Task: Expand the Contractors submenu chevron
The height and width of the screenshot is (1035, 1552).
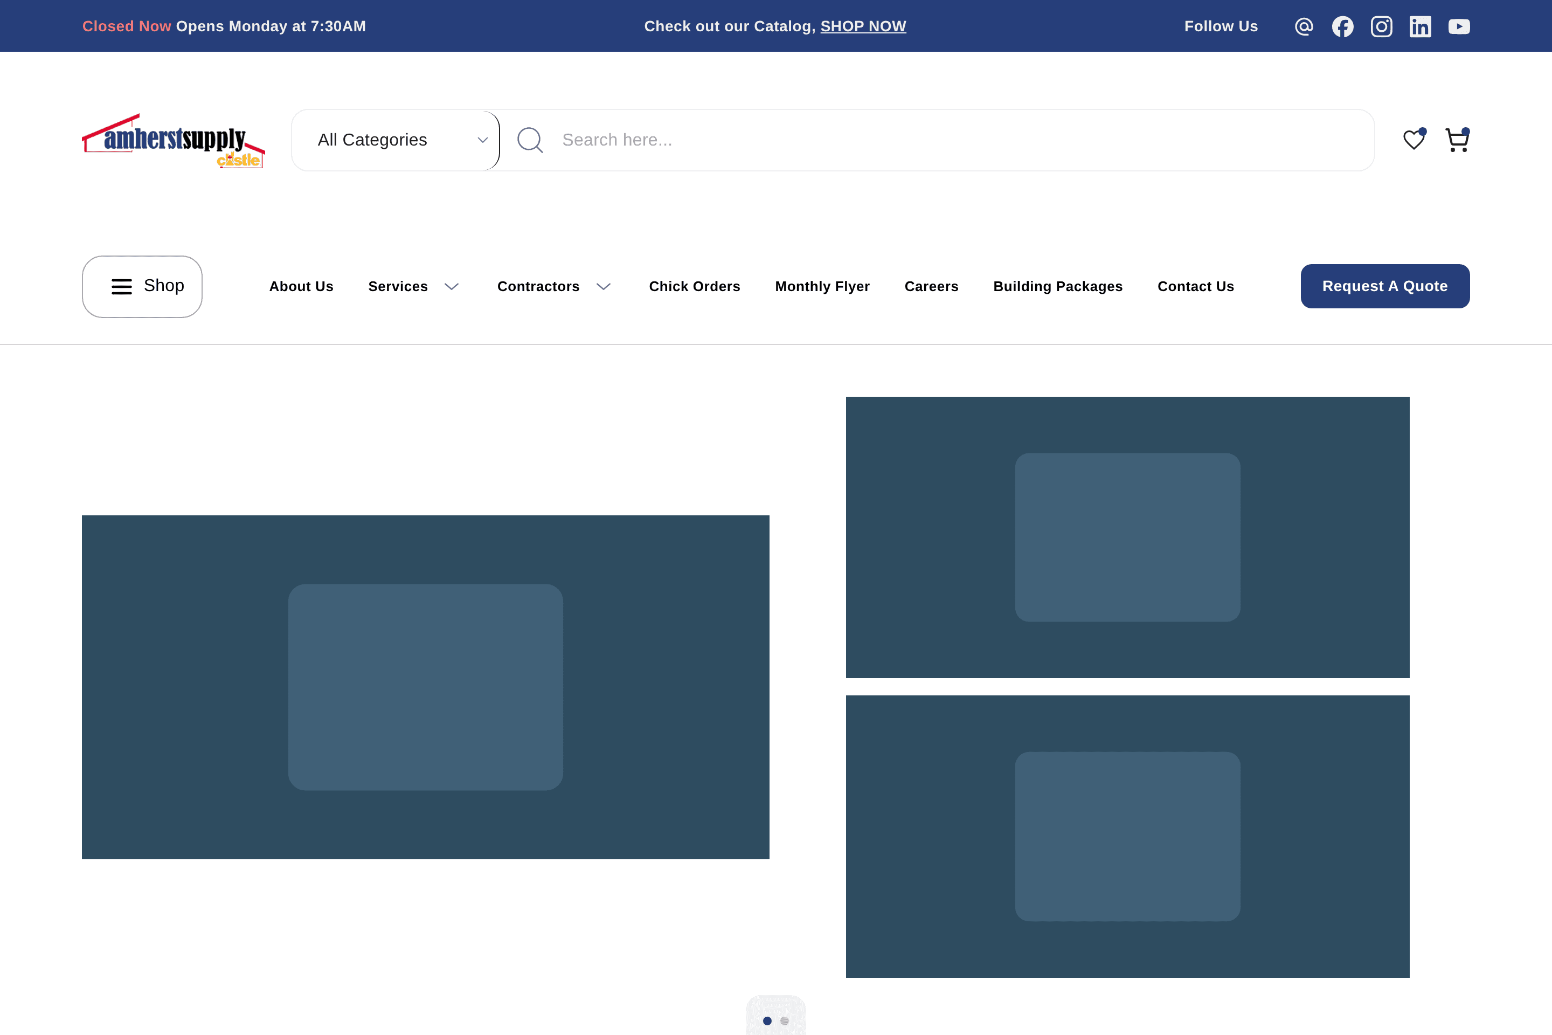Action: (603, 286)
